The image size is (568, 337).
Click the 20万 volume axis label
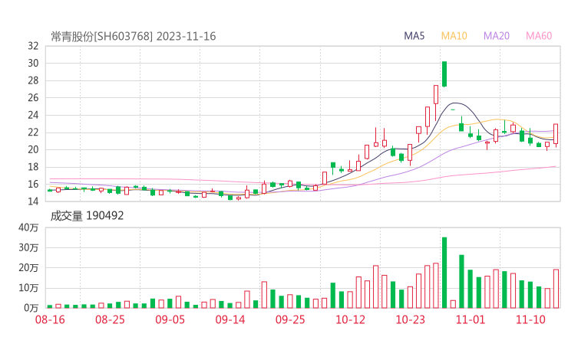[28, 268]
